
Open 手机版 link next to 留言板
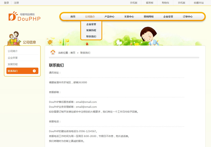tap(134, 3)
